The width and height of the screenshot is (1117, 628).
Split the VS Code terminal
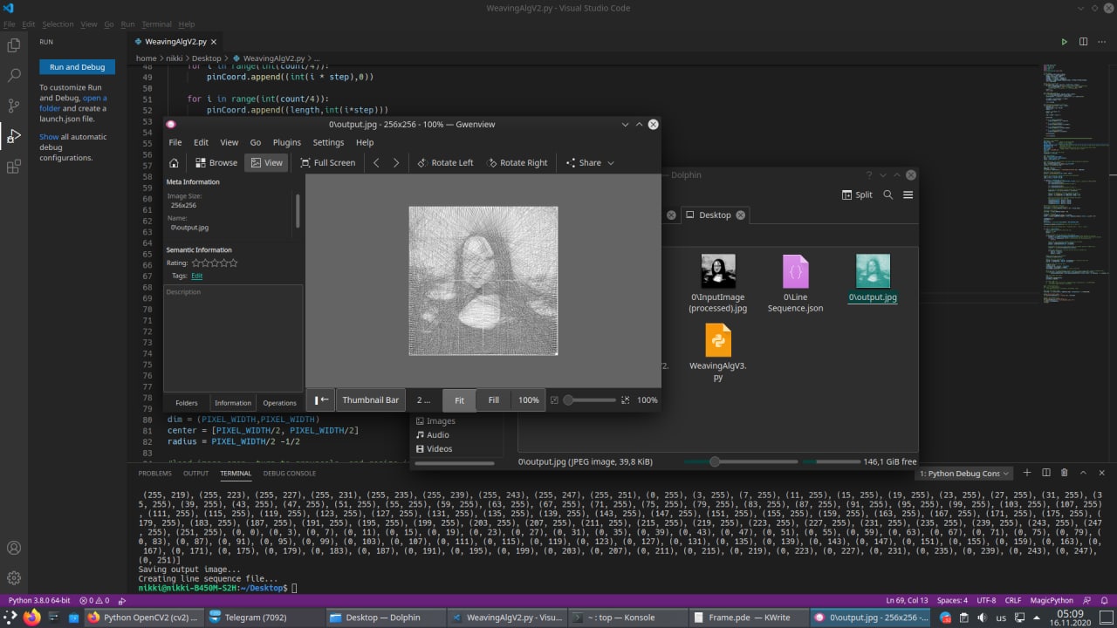coord(1045,473)
